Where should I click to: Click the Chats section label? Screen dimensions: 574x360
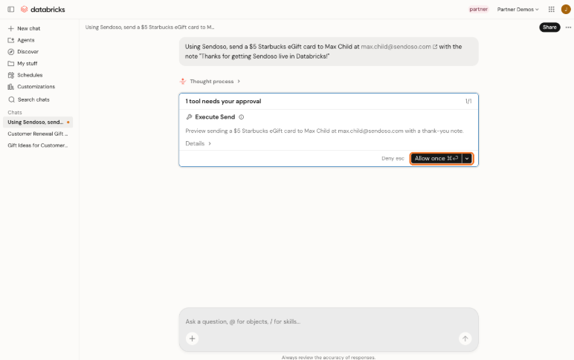coord(15,112)
